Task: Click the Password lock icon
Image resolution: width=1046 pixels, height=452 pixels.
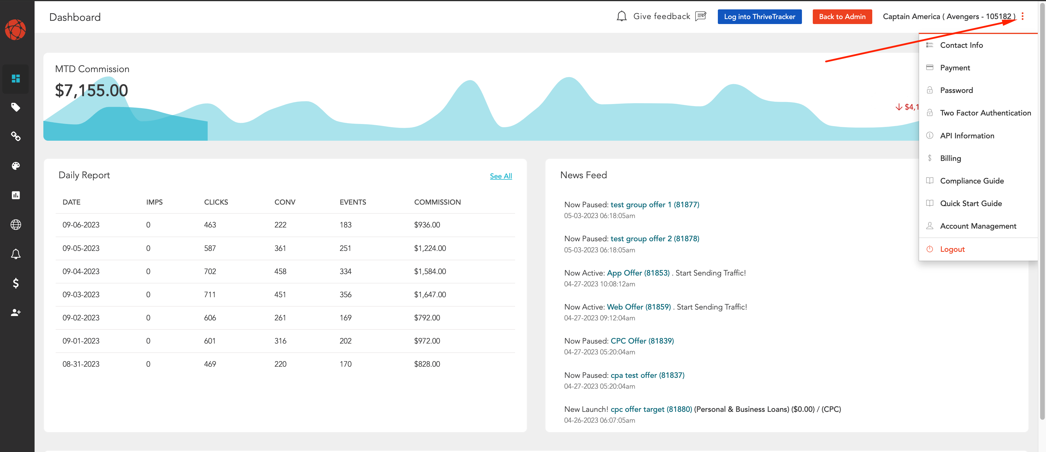Action: [x=929, y=90]
